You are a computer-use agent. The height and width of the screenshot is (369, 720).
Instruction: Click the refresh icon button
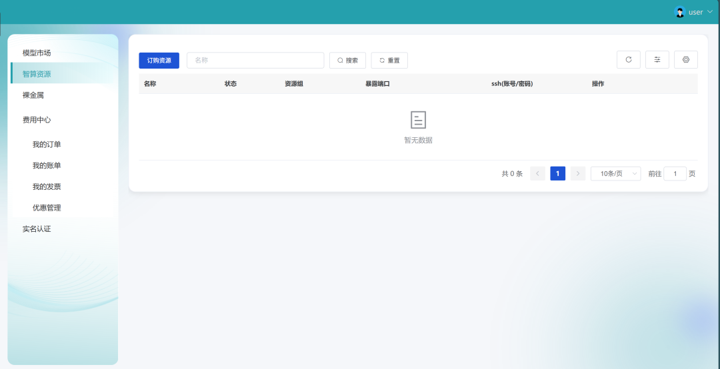[628, 60]
